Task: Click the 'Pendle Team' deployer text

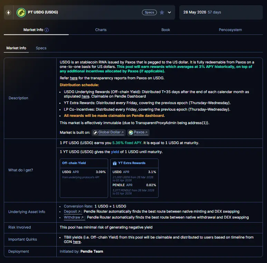Action: click(x=92, y=251)
